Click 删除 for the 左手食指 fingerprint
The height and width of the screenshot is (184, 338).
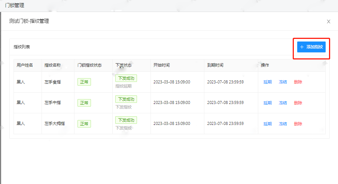click(x=298, y=82)
